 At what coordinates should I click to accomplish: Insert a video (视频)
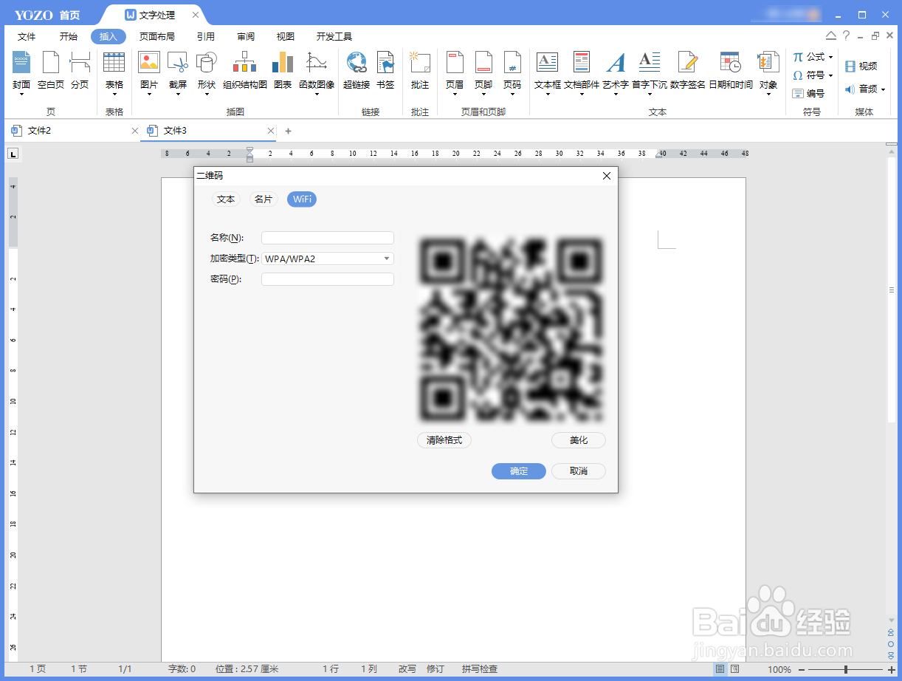tap(861, 66)
